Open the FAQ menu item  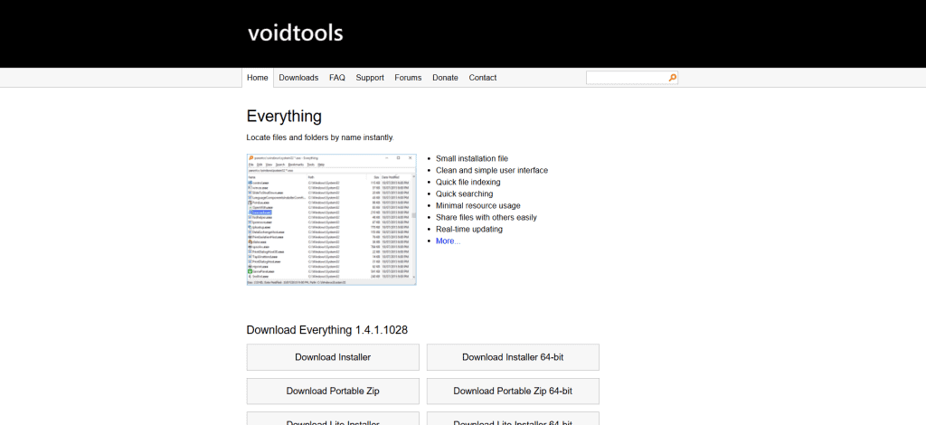tap(337, 78)
